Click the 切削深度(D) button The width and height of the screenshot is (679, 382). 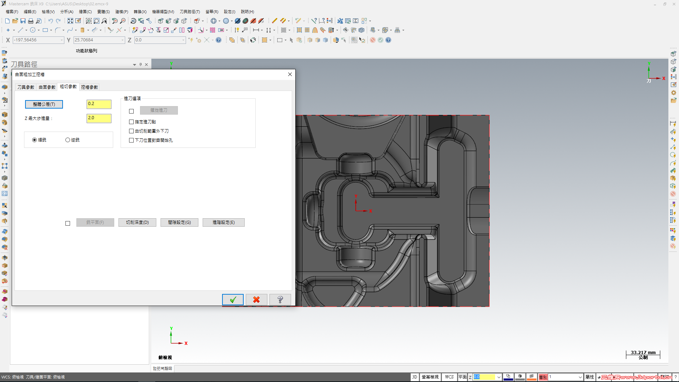(x=137, y=222)
